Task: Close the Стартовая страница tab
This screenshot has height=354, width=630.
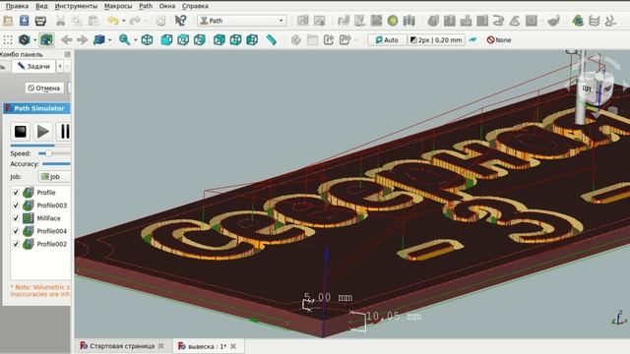Action: point(160,346)
